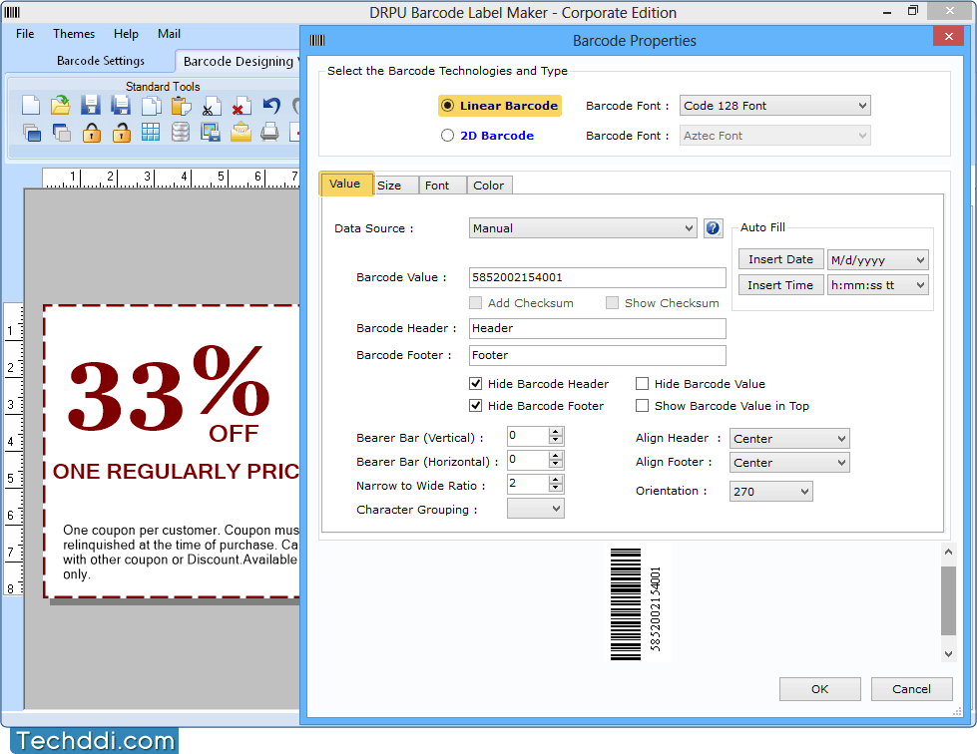Open the M/d/yyyy date format dropdown
The height and width of the screenshot is (754, 977).
(877, 260)
